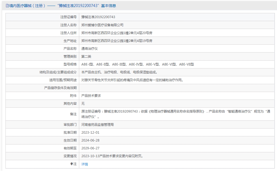Click registrant name 郑州爱博尔医疗设备有限公司
This screenshot has height=171, width=277.
[102, 25]
